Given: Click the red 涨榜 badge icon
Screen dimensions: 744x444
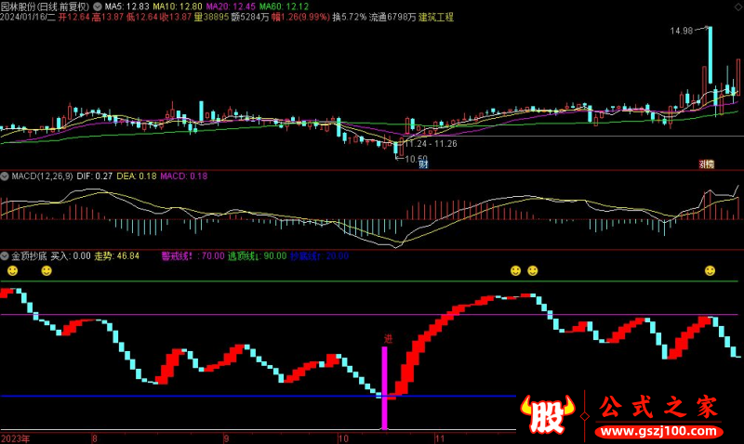Looking at the screenshot, I should tap(706, 164).
